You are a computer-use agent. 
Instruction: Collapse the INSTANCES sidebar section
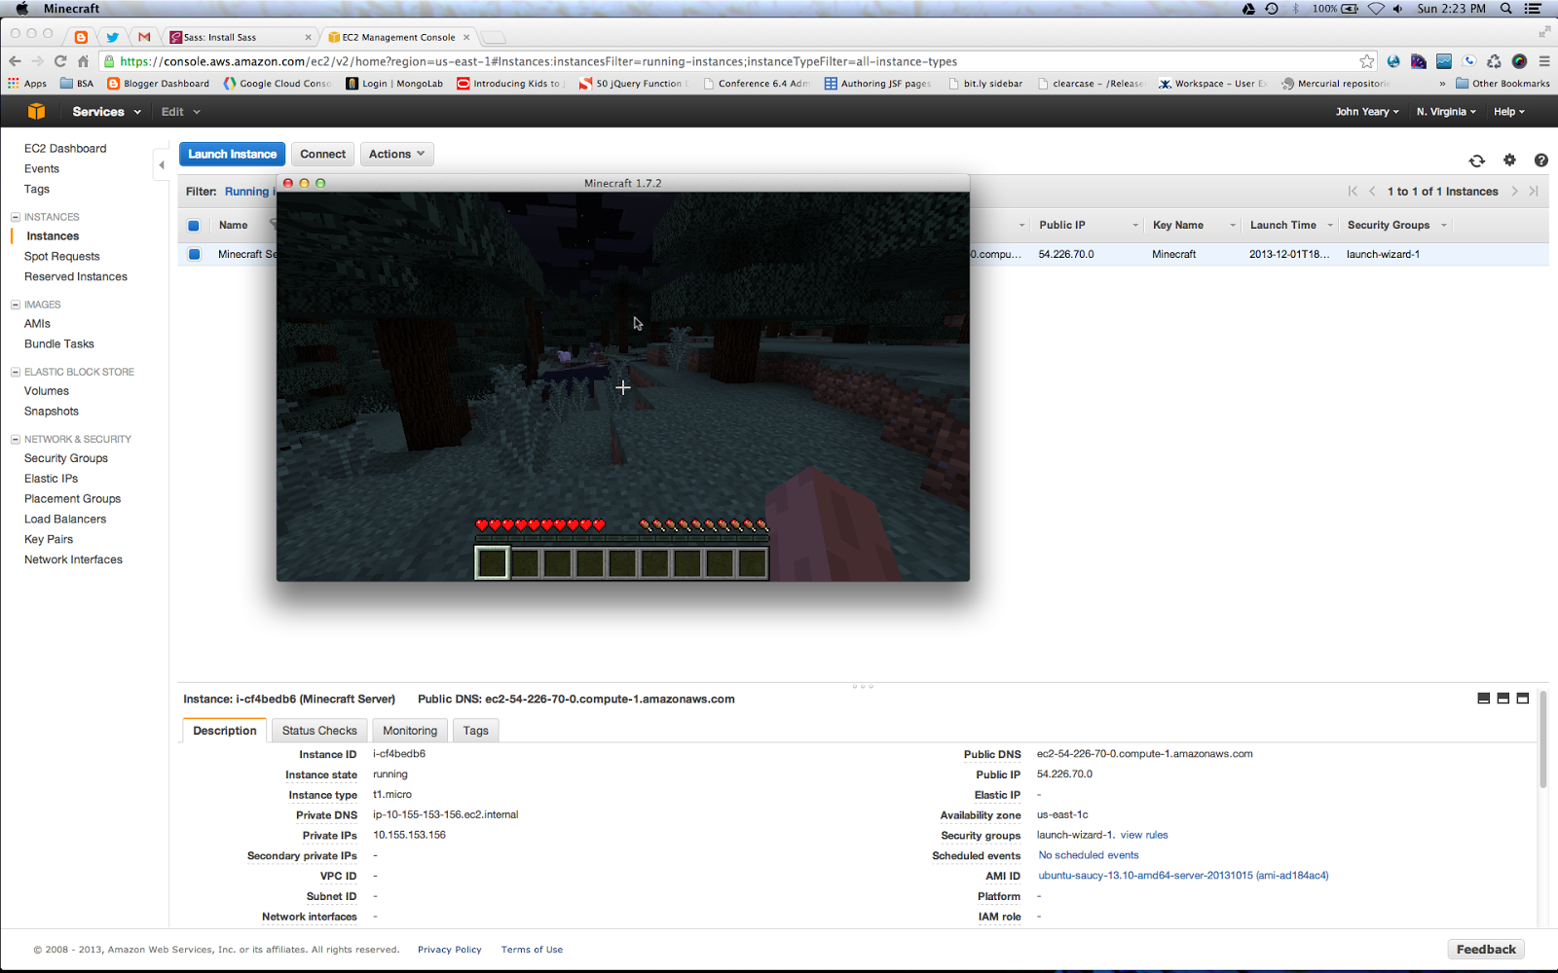(x=16, y=217)
